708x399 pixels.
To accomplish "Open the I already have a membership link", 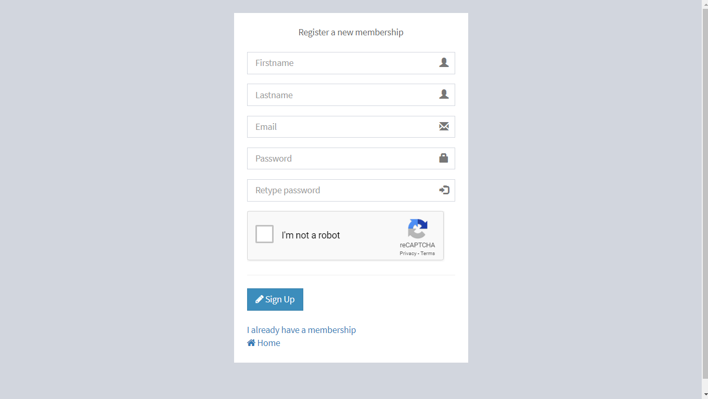I will [301, 329].
